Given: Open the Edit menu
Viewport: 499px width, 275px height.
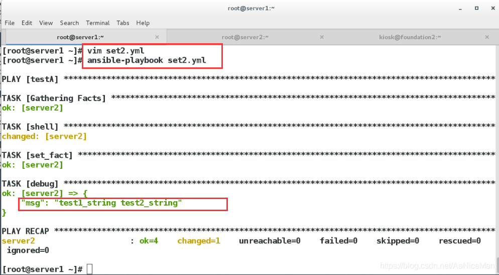Looking at the screenshot, I should click(27, 23).
